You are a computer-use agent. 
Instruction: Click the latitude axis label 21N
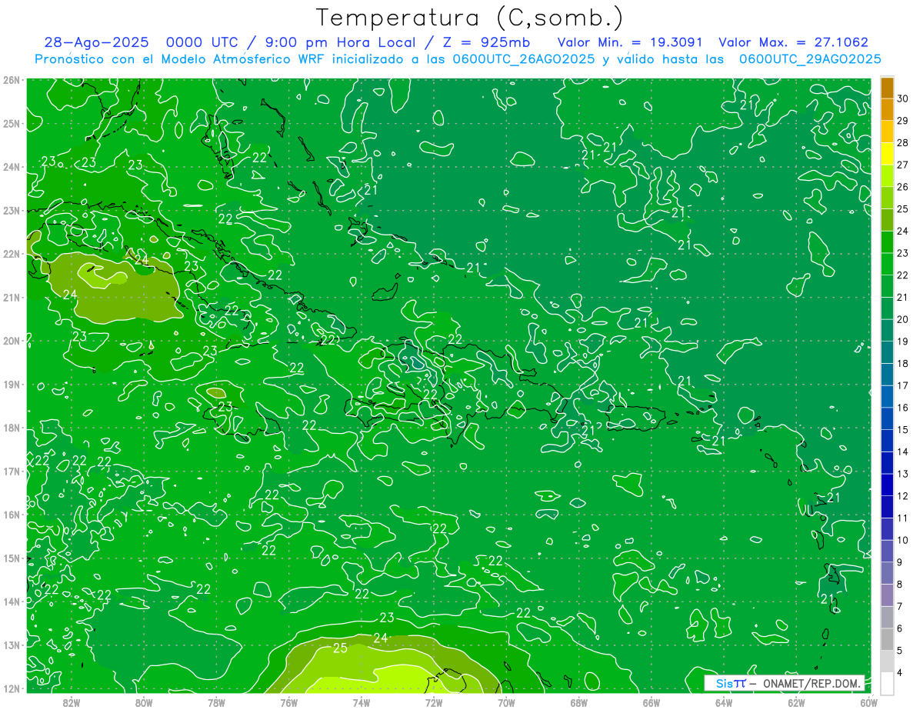tap(12, 297)
